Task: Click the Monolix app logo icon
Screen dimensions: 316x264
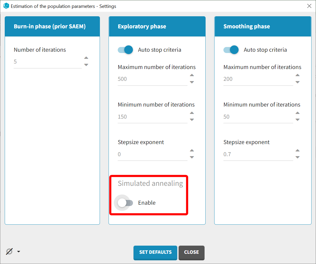Action: 6,6
